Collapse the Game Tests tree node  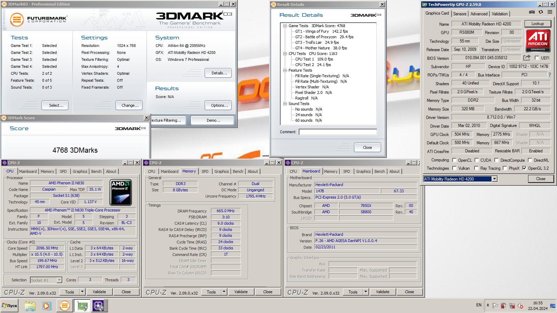pos(285,26)
